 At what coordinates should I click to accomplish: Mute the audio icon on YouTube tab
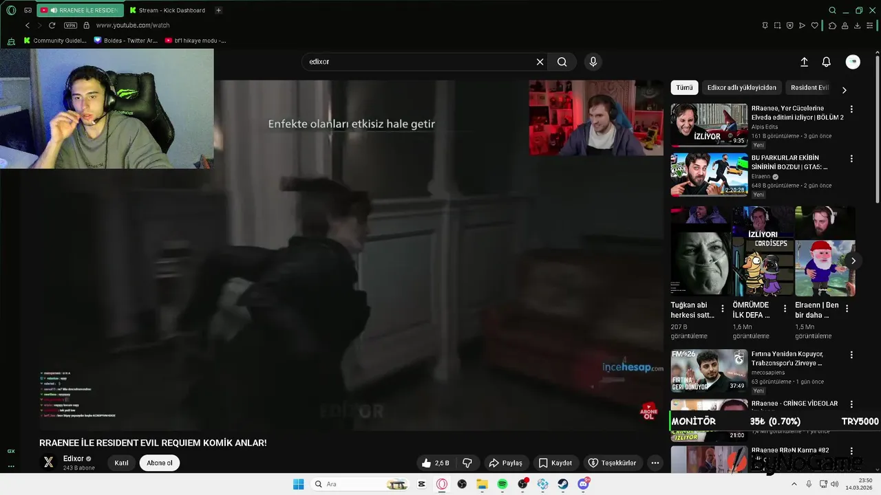tap(54, 10)
